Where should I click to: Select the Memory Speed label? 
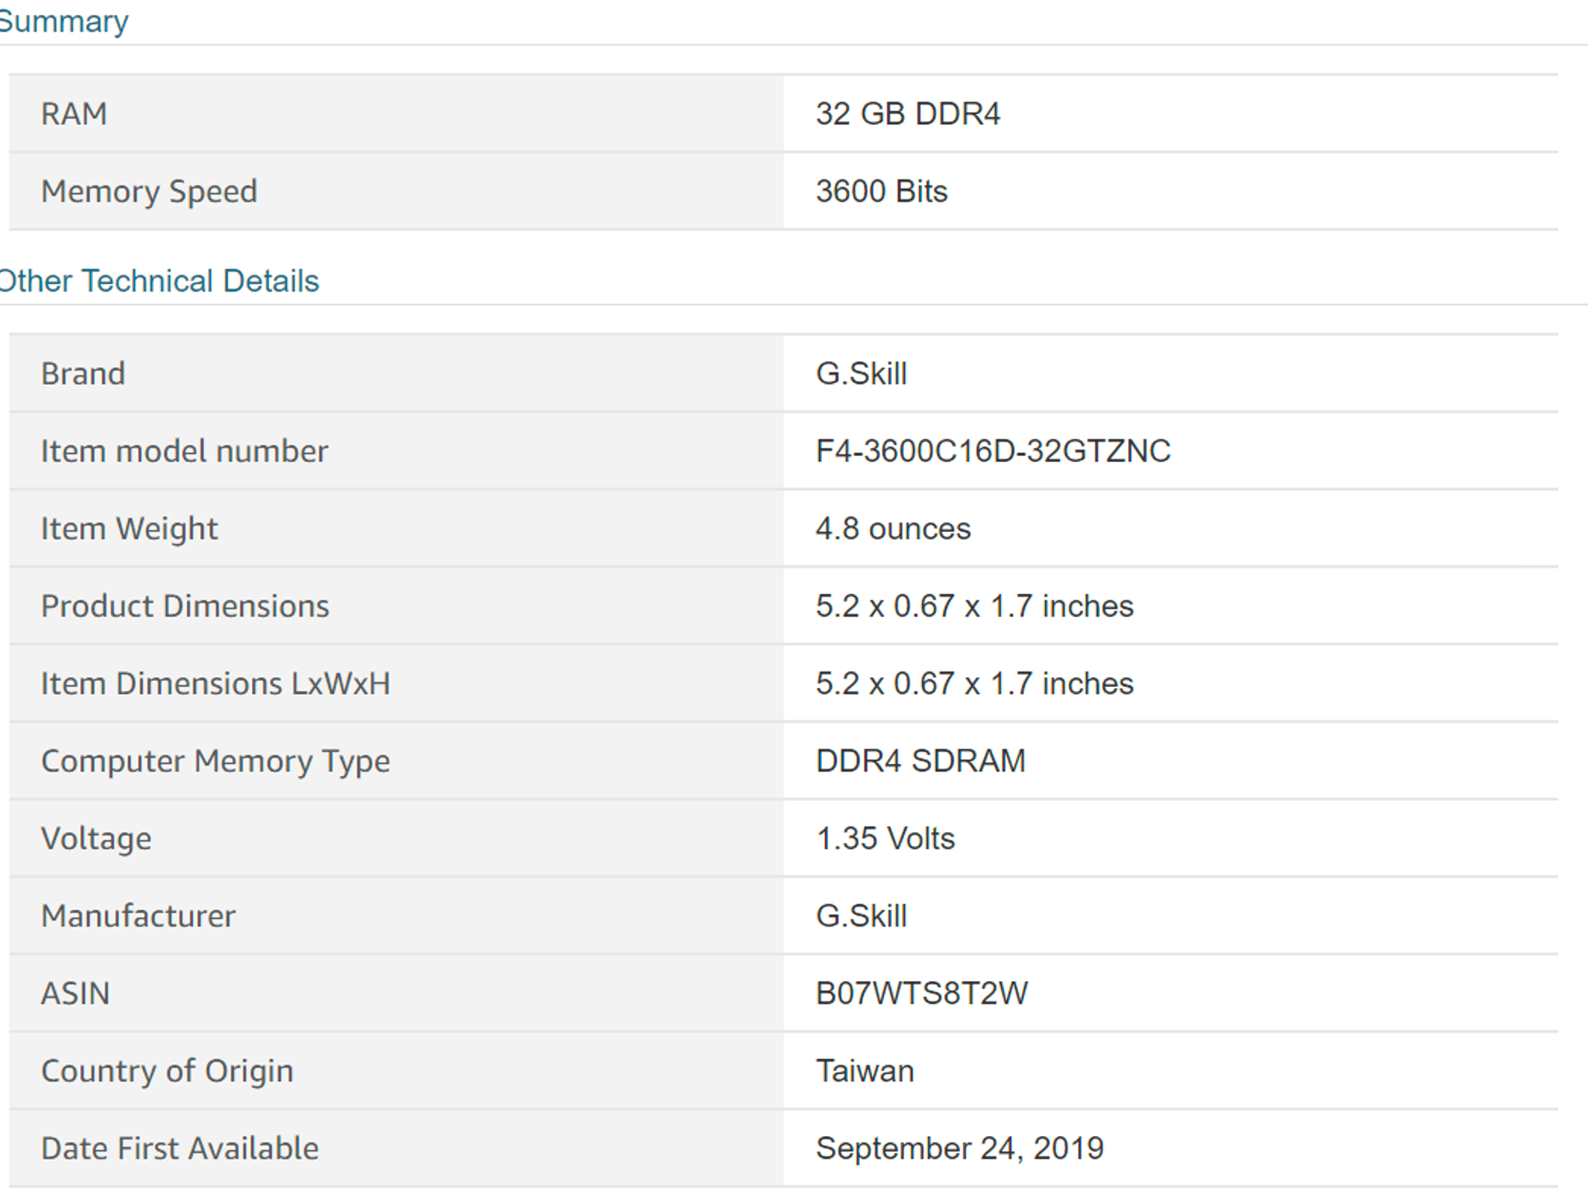[149, 192]
